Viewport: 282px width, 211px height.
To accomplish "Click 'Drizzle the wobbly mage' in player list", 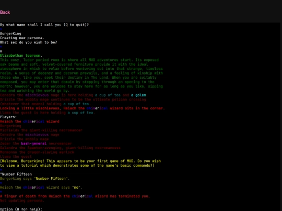I will pos(24,139).
